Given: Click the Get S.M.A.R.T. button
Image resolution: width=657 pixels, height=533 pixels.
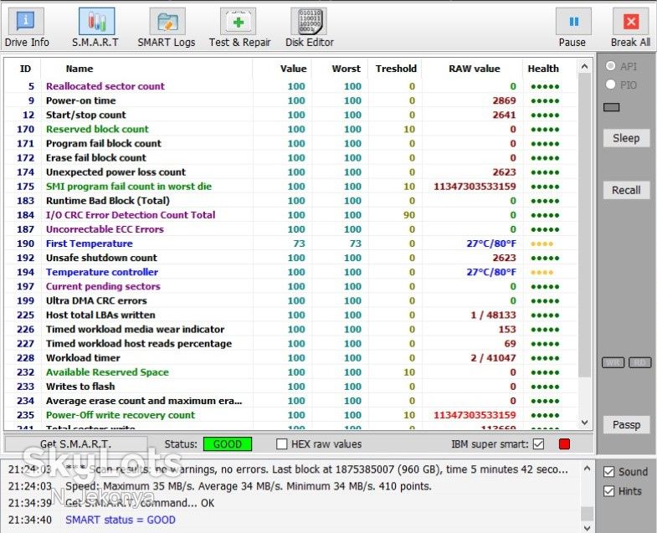Looking at the screenshot, I should coord(76,443).
